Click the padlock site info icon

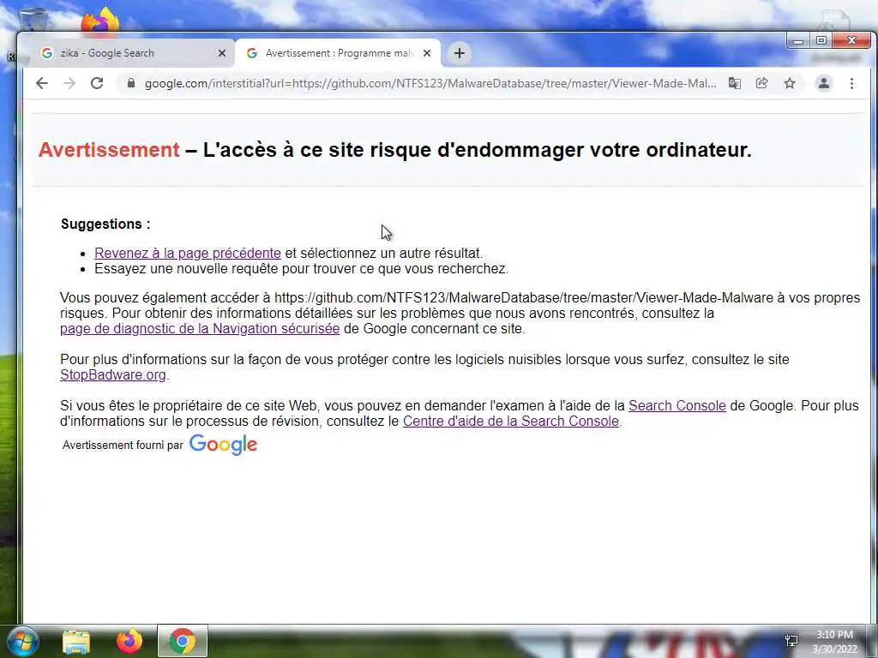coord(131,83)
